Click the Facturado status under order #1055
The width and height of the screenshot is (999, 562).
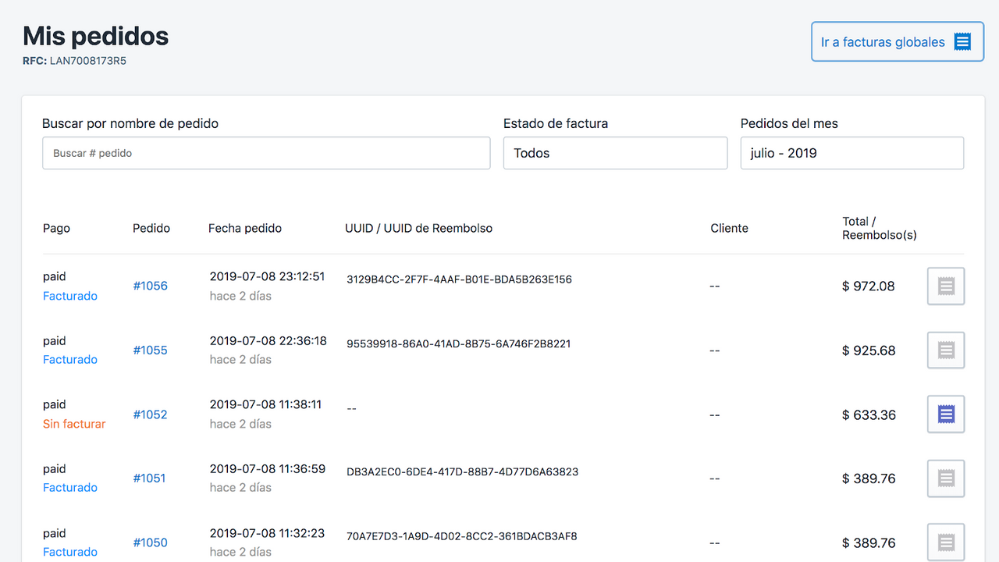(70, 359)
